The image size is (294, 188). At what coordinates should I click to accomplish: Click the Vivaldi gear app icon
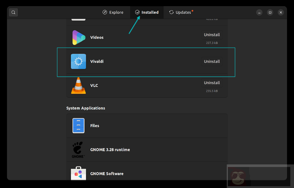[78, 62]
